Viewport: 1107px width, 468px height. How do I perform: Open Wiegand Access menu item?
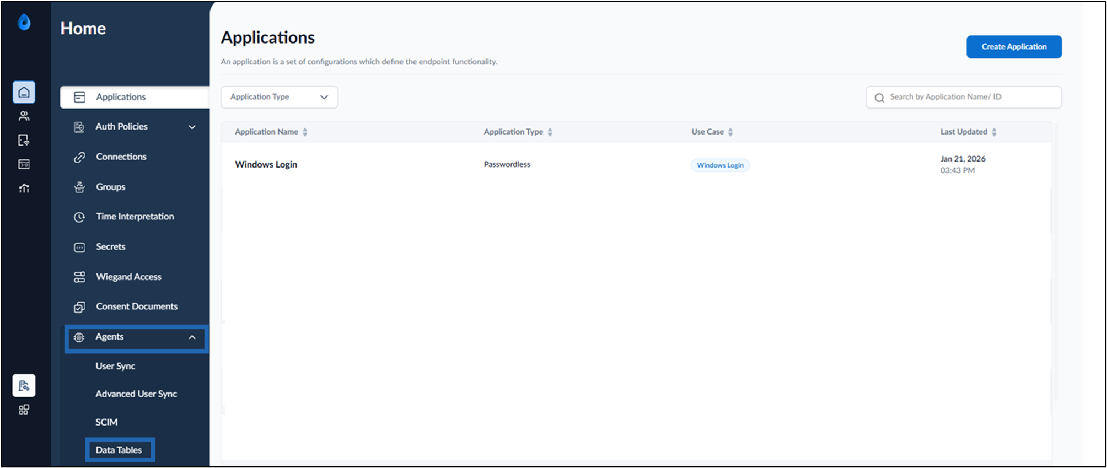[x=128, y=277]
